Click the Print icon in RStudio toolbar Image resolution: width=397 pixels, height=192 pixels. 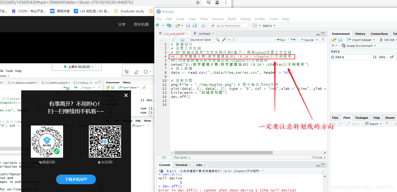point(203,25)
